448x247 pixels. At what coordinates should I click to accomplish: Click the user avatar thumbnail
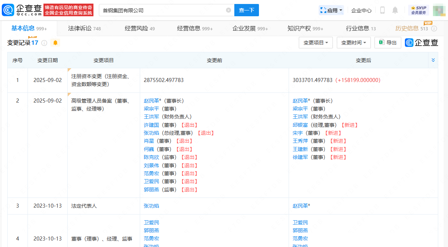click(439, 10)
